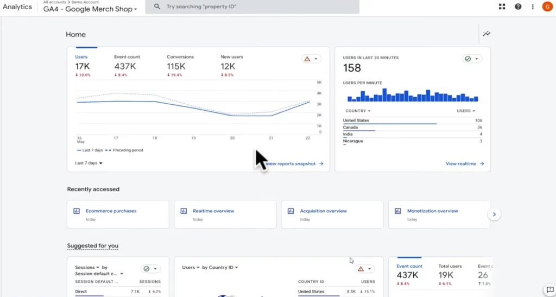Click the feedback chat icon at bottom right
Viewport: 556px width, 297px height.
(550, 290)
